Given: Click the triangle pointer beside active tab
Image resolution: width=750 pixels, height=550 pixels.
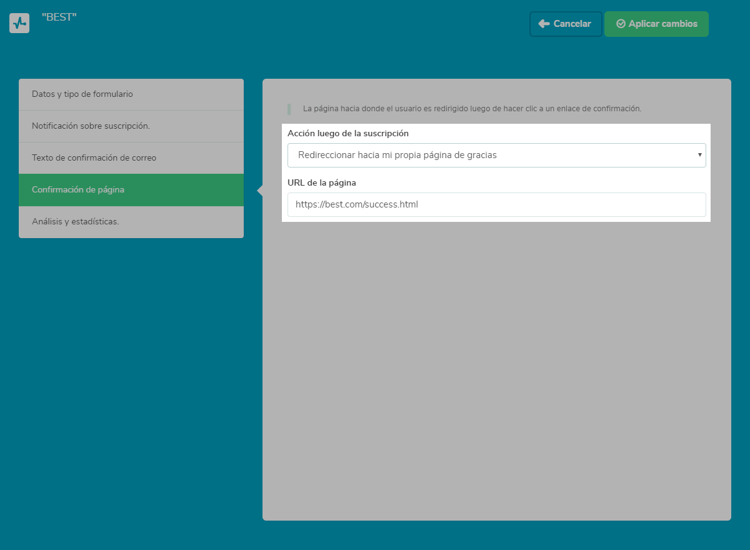Looking at the screenshot, I should click(259, 191).
